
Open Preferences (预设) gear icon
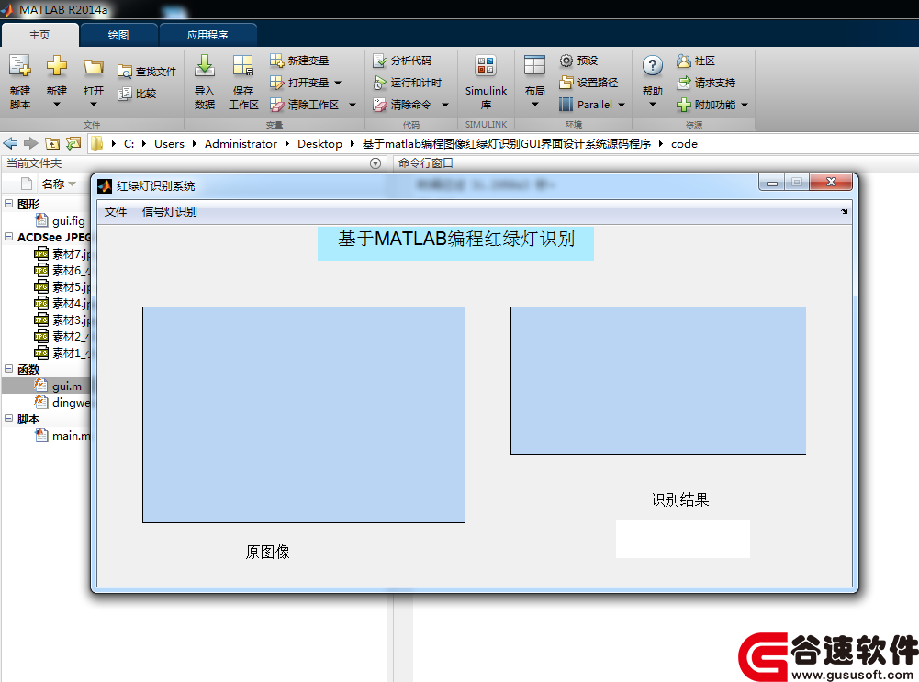[566, 61]
